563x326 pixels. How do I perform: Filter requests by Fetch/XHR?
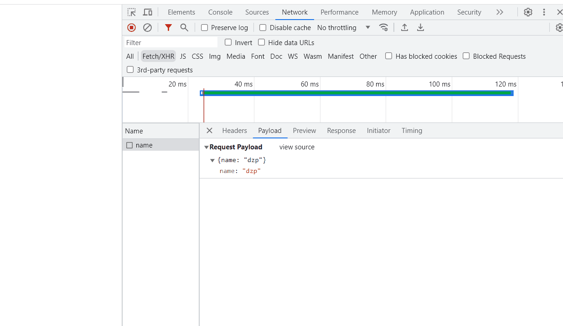coord(158,56)
